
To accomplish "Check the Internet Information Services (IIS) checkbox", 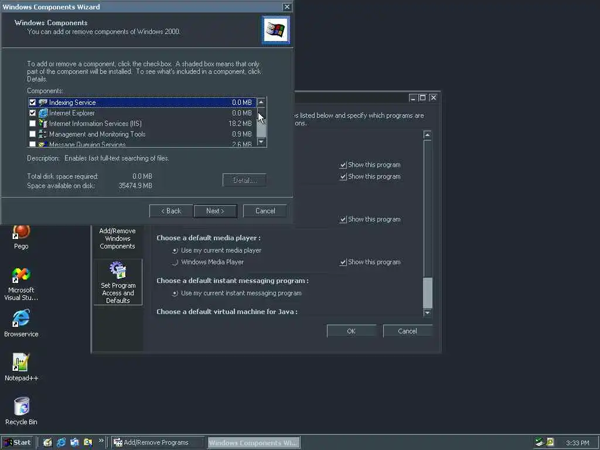I will point(33,124).
